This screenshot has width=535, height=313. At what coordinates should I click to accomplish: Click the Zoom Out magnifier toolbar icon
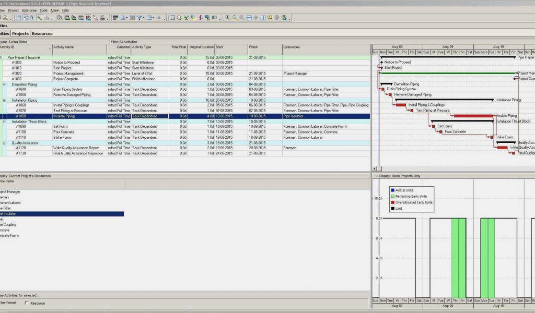coord(235,18)
